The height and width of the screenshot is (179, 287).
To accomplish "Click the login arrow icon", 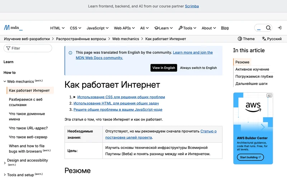I will coord(279,28).
